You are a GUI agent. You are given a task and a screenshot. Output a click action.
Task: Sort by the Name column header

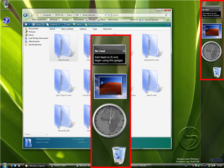coord(52,29)
